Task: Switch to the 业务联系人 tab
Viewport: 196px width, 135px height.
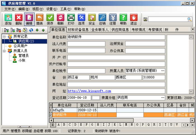Action: coord(100,30)
